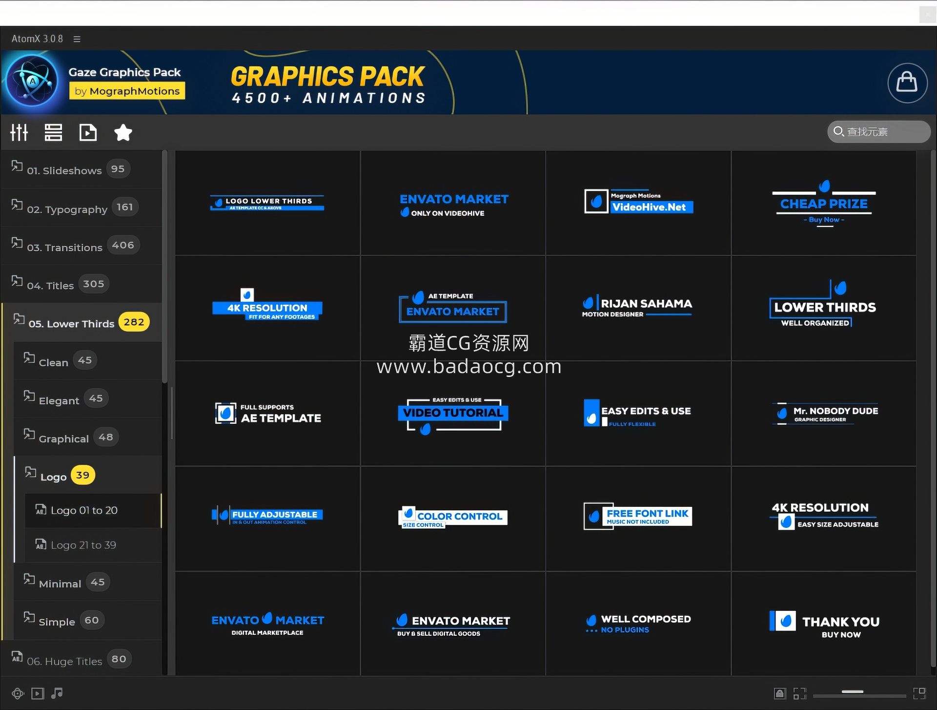
Task: Click the folder icon beside 01. Slideshows
Action: click(17, 166)
